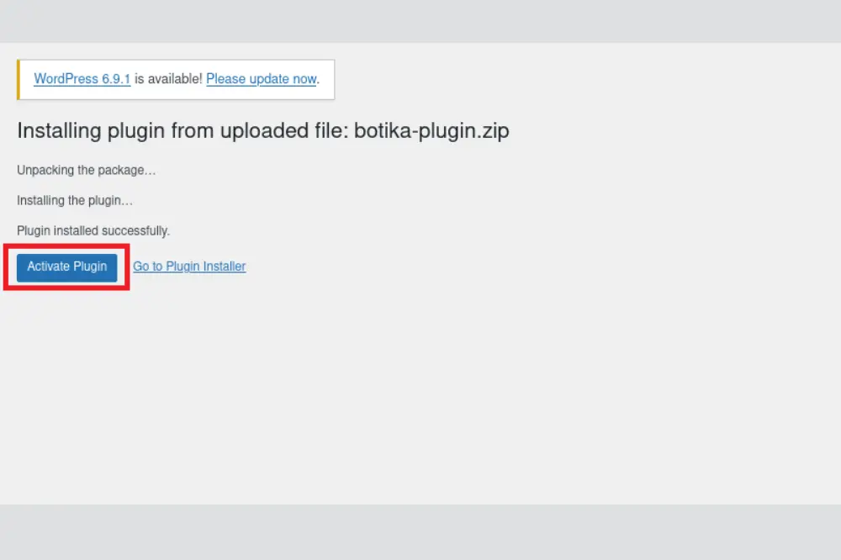Click the botika-plugin.zip filename in the heading
Viewport: 841px width, 560px height.
(x=432, y=130)
